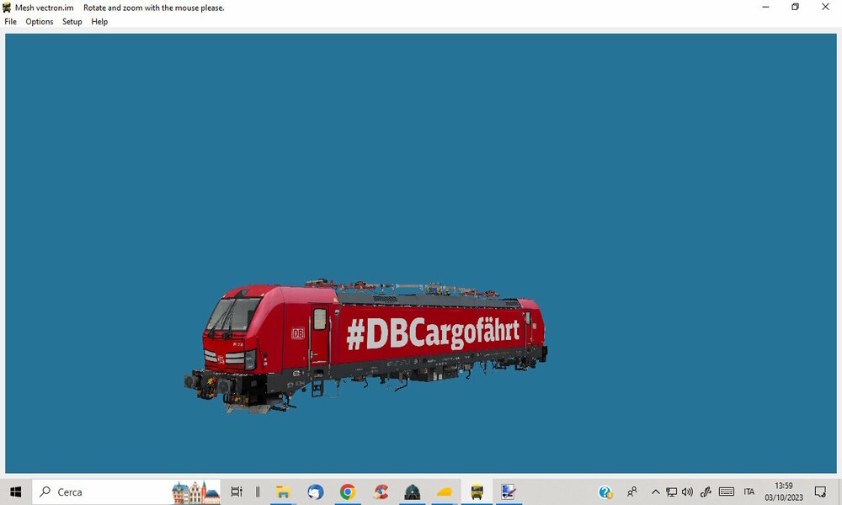Open the CCleaner taskbar icon

[381, 492]
